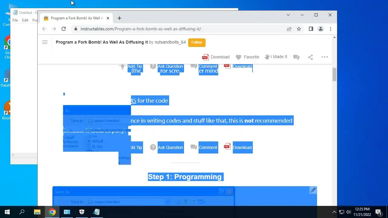This screenshot has width=388, height=218.
Task: Click the Notepad icon on the taskbar
Action: 96,212
